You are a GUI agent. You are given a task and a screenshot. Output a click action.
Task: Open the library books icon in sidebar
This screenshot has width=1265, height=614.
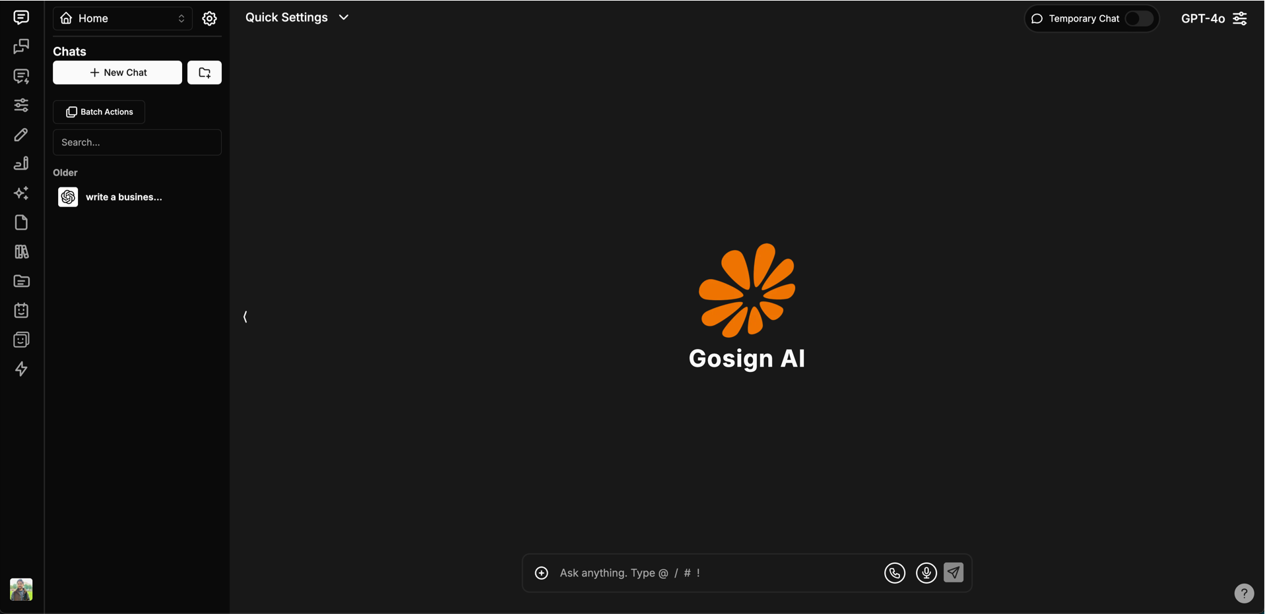point(21,251)
